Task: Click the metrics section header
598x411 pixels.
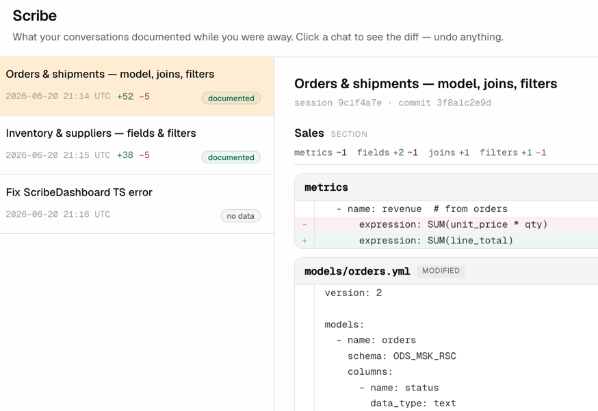Action: [446, 187]
